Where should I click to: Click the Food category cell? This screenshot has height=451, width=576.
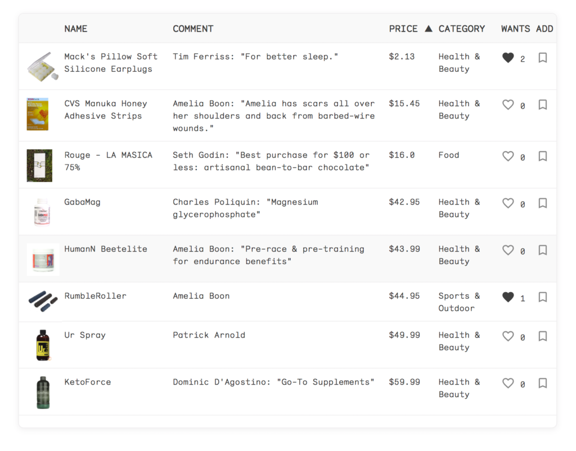click(448, 155)
